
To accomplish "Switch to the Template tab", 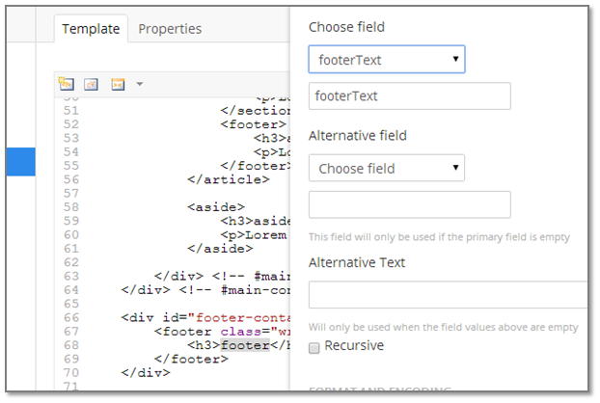I will click(91, 29).
